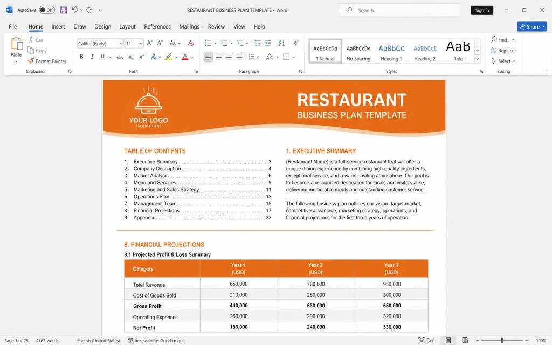Screen dimensions: 552x345
Task: Apply the No Spacing style
Action: (x=358, y=51)
